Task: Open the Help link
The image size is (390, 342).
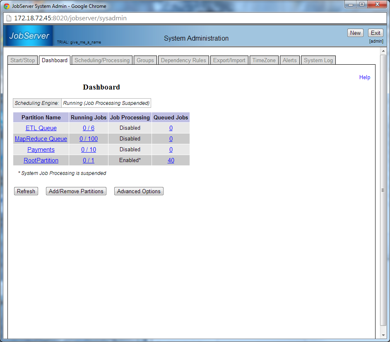Action: tap(365, 78)
